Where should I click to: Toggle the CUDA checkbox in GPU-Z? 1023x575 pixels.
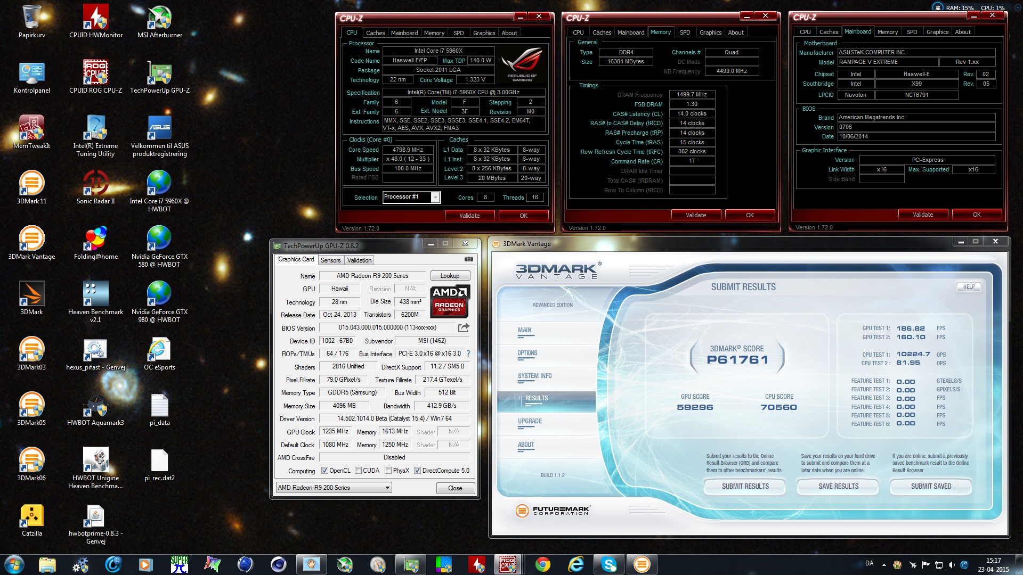(x=359, y=471)
